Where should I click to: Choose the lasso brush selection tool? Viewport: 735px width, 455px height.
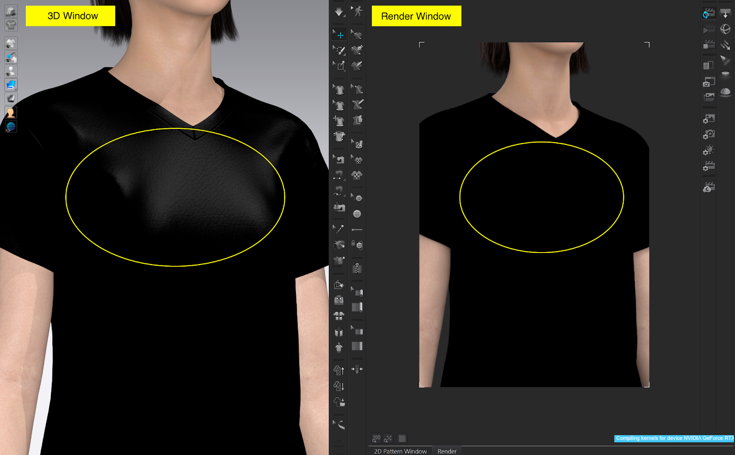pyautogui.click(x=339, y=50)
